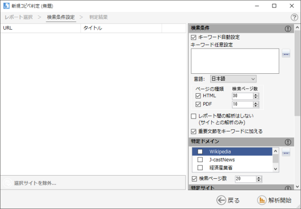Uncheck the HTML page type checkbox
This screenshot has height=209, width=301.
(x=198, y=96)
